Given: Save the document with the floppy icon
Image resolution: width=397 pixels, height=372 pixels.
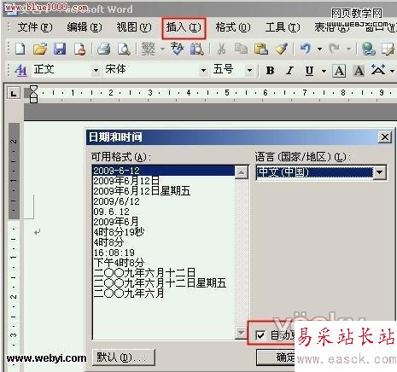Looking at the screenshot, I should tap(60, 49).
